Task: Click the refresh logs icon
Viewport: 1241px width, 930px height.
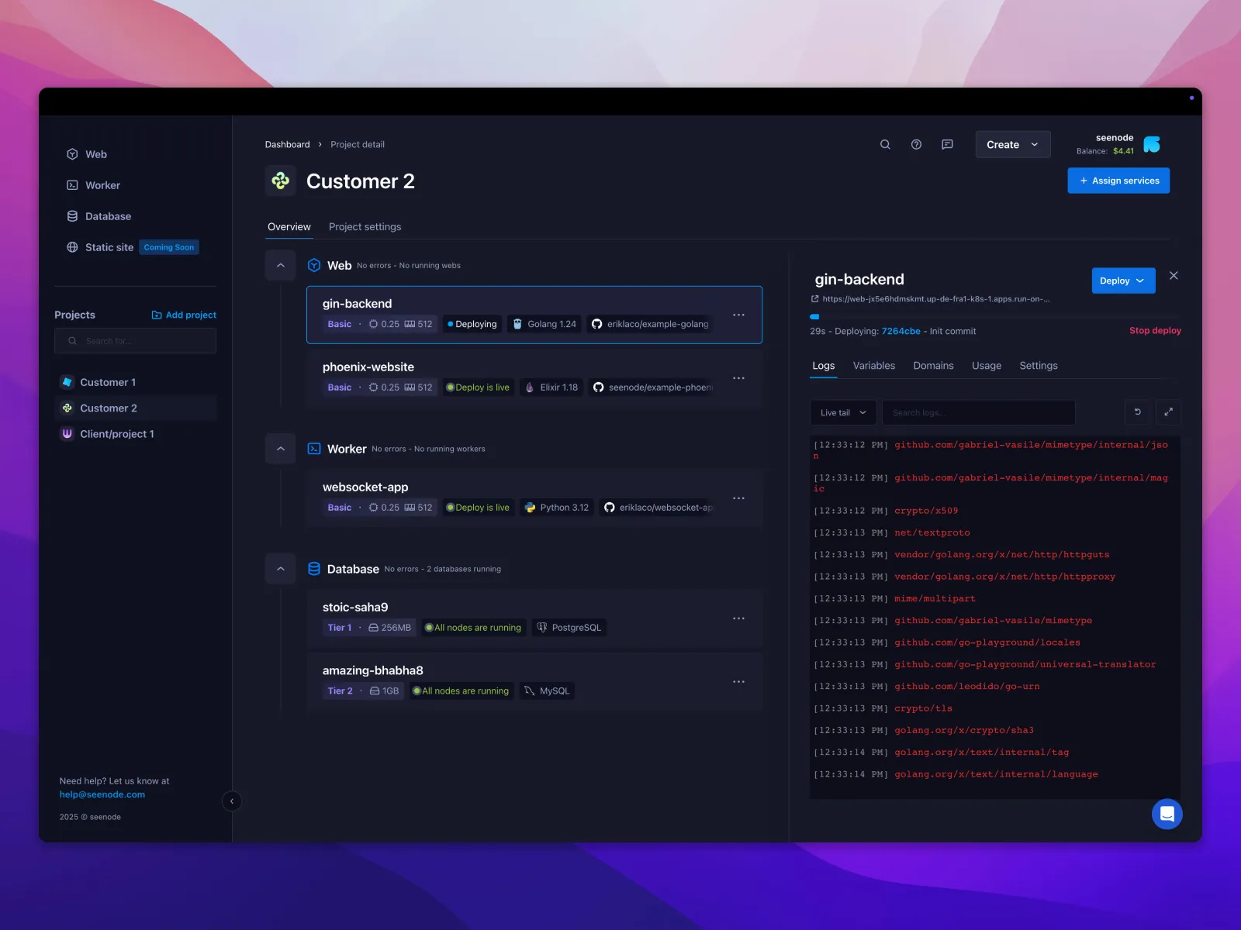Action: click(1138, 412)
